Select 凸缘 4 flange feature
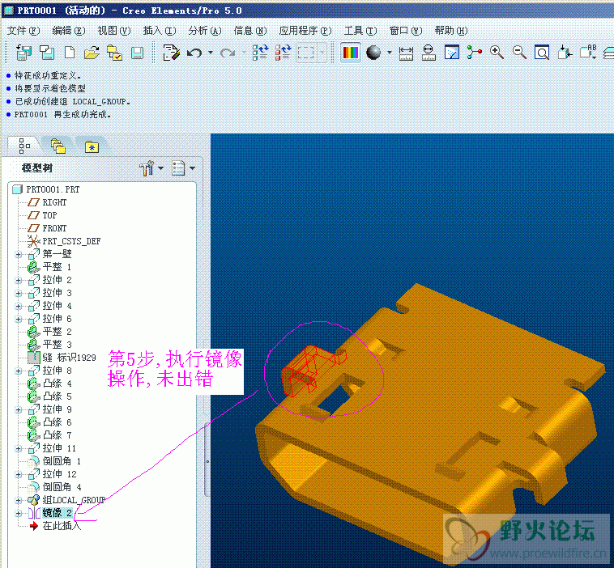Screen dimensions: 614x568 49,384
